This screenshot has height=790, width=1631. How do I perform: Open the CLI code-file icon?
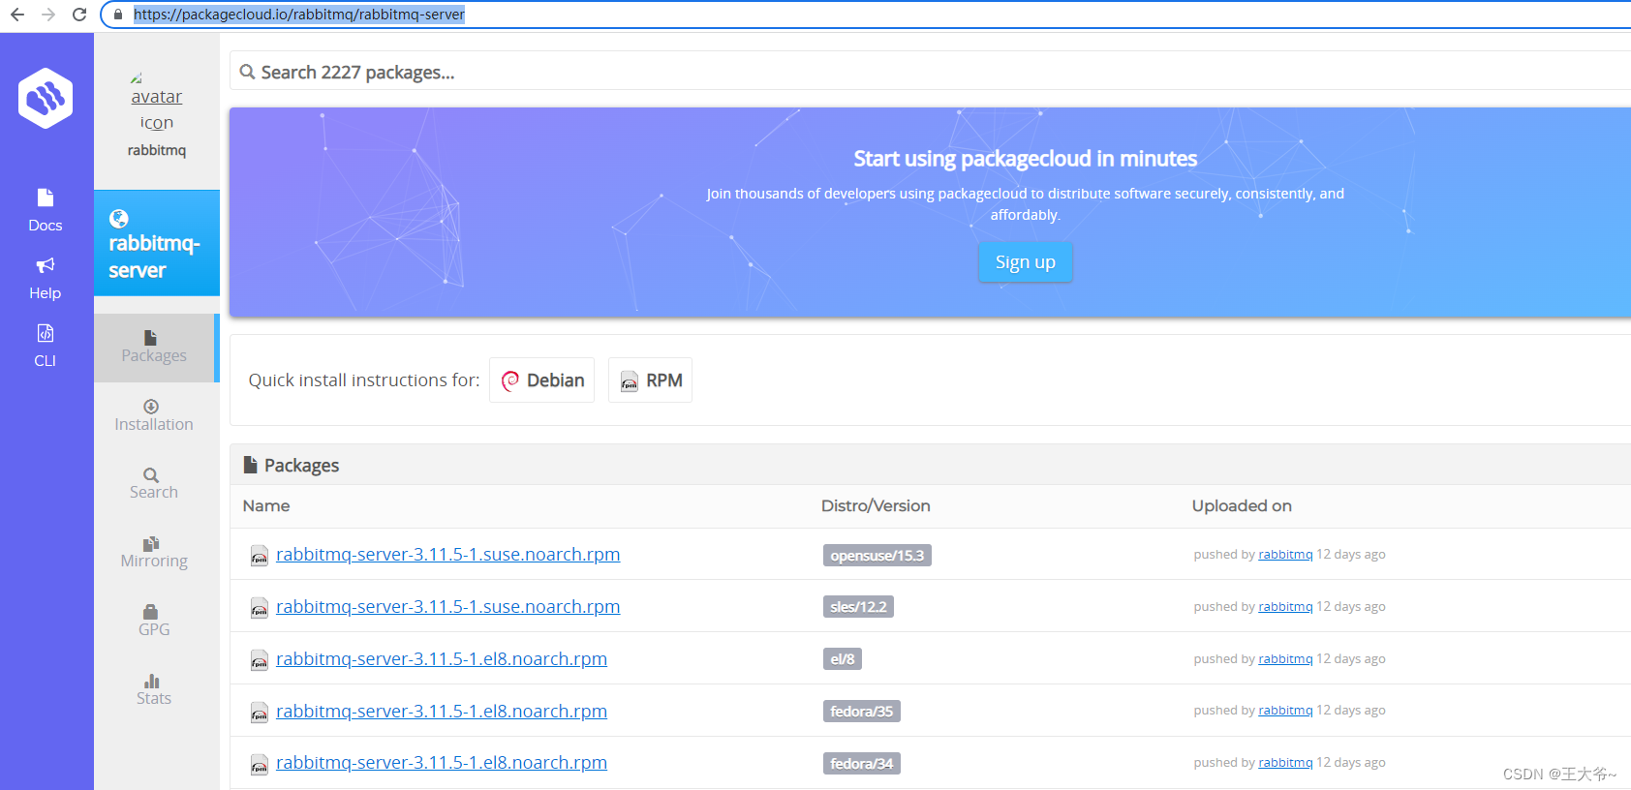pyautogui.click(x=46, y=333)
